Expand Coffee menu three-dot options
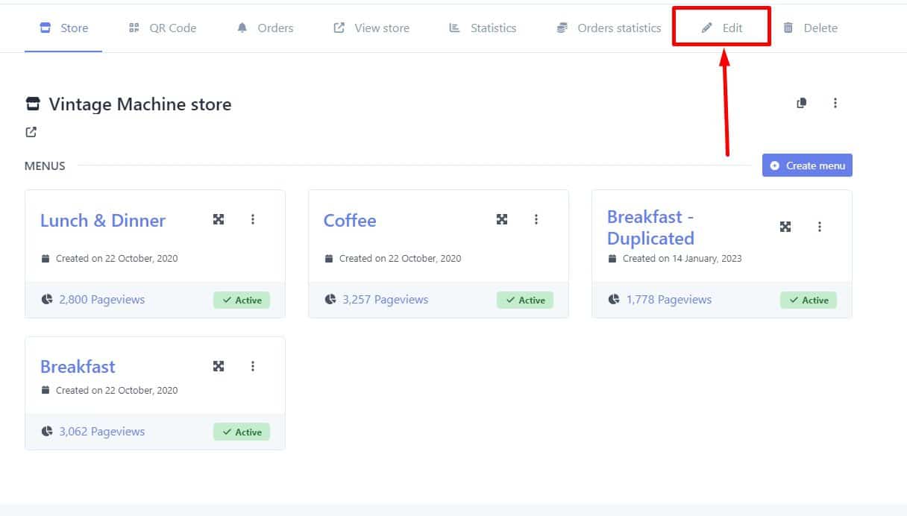 click(536, 219)
